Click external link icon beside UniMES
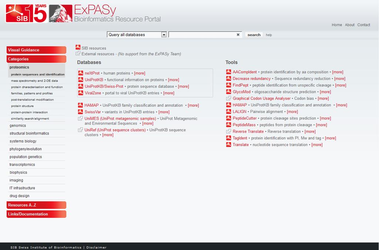This screenshot has height=250, width=379. point(80,118)
